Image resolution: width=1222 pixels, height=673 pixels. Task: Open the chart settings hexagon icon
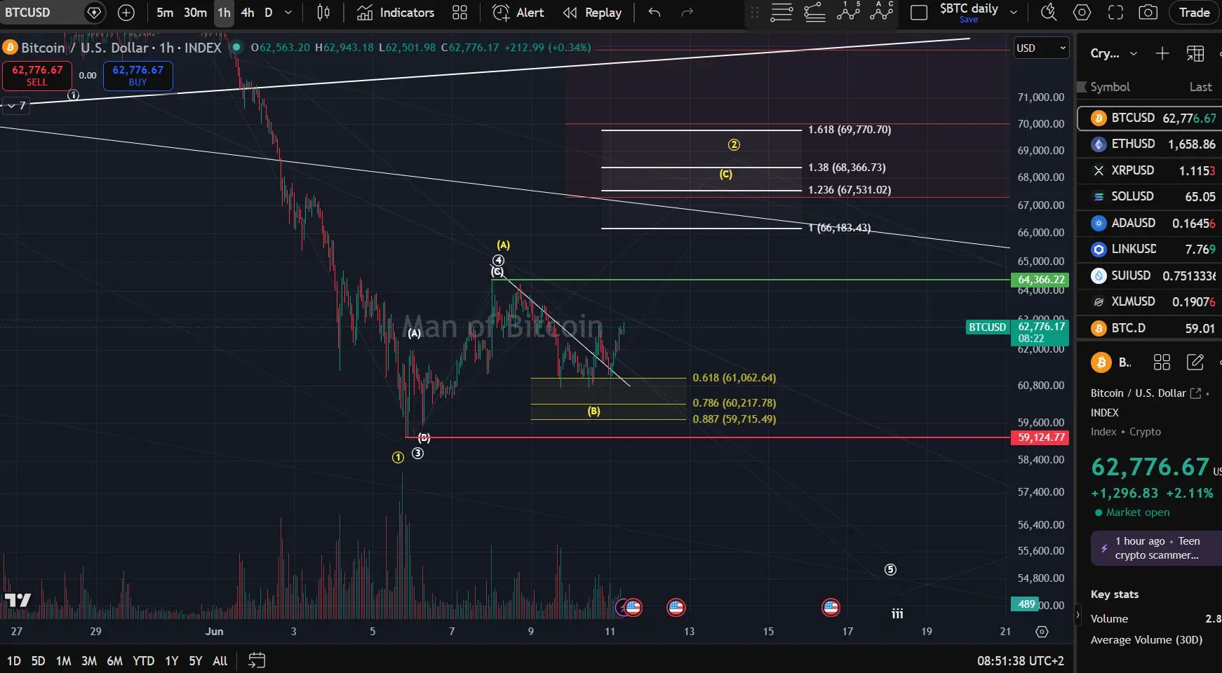click(1082, 13)
